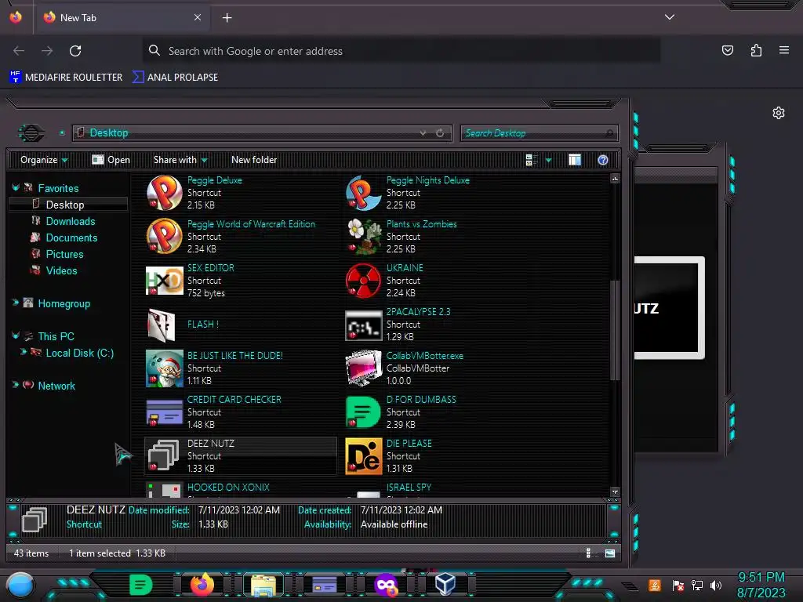Expand the Local Disk (C:) node

coord(23,352)
